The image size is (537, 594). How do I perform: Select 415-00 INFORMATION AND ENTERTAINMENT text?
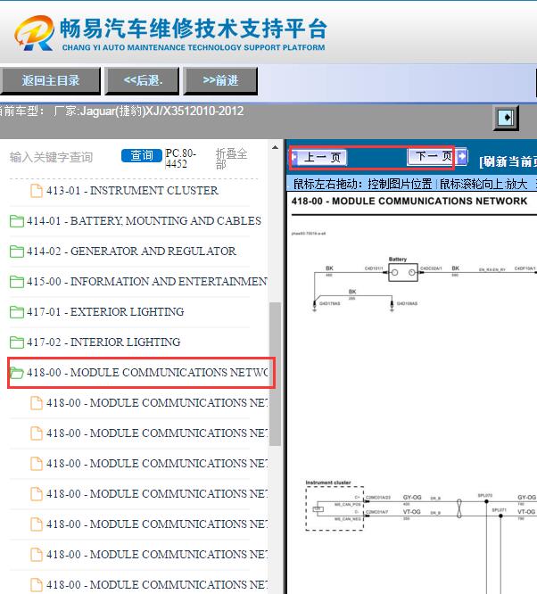(147, 281)
